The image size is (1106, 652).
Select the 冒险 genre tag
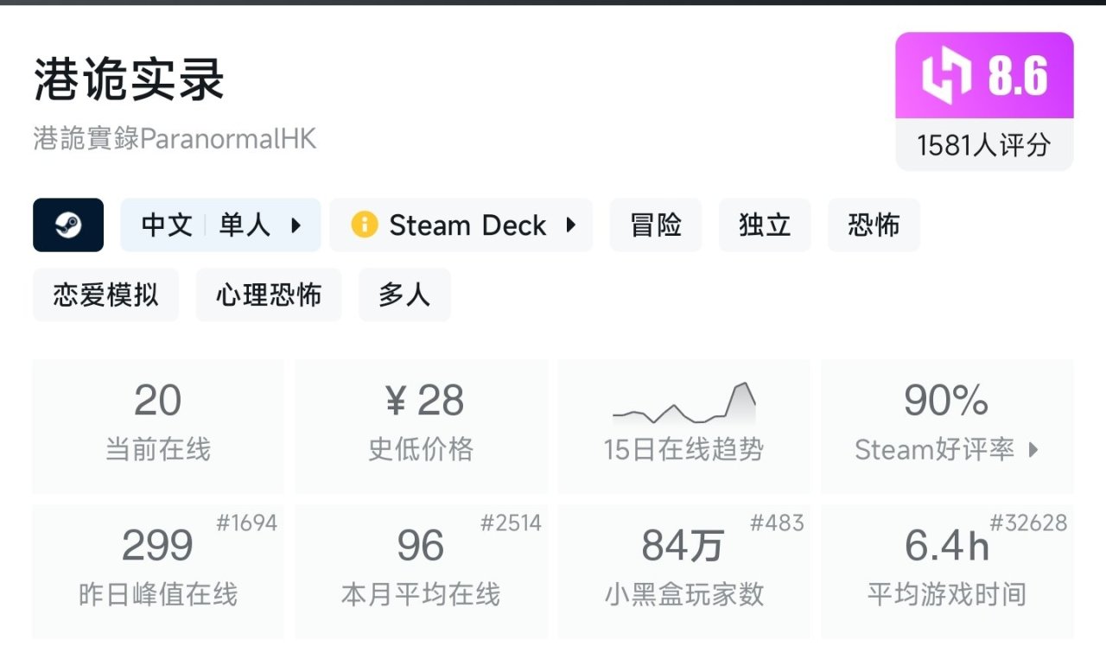pos(656,225)
